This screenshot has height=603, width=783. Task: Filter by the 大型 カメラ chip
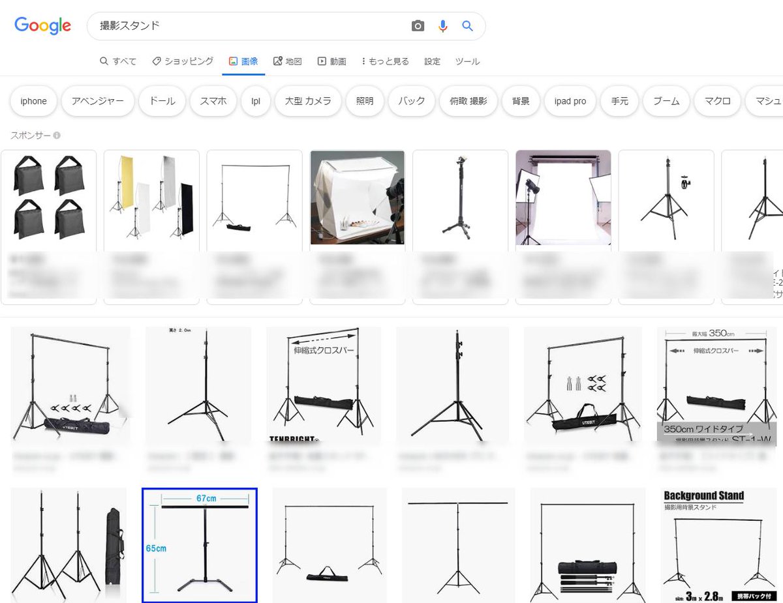(x=308, y=101)
